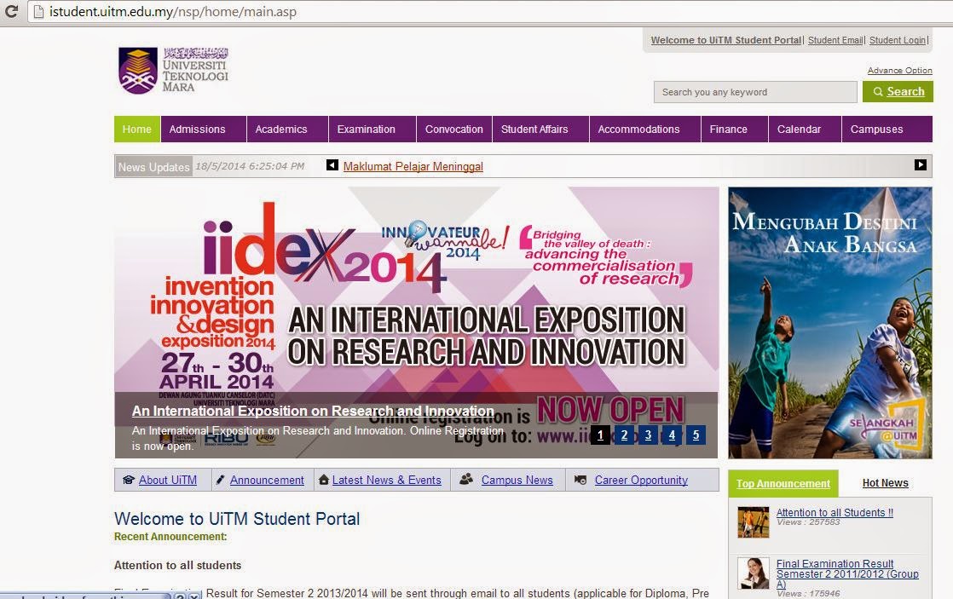Click the 'Recent Announcement:' text
The width and height of the screenshot is (953, 599).
(170, 537)
